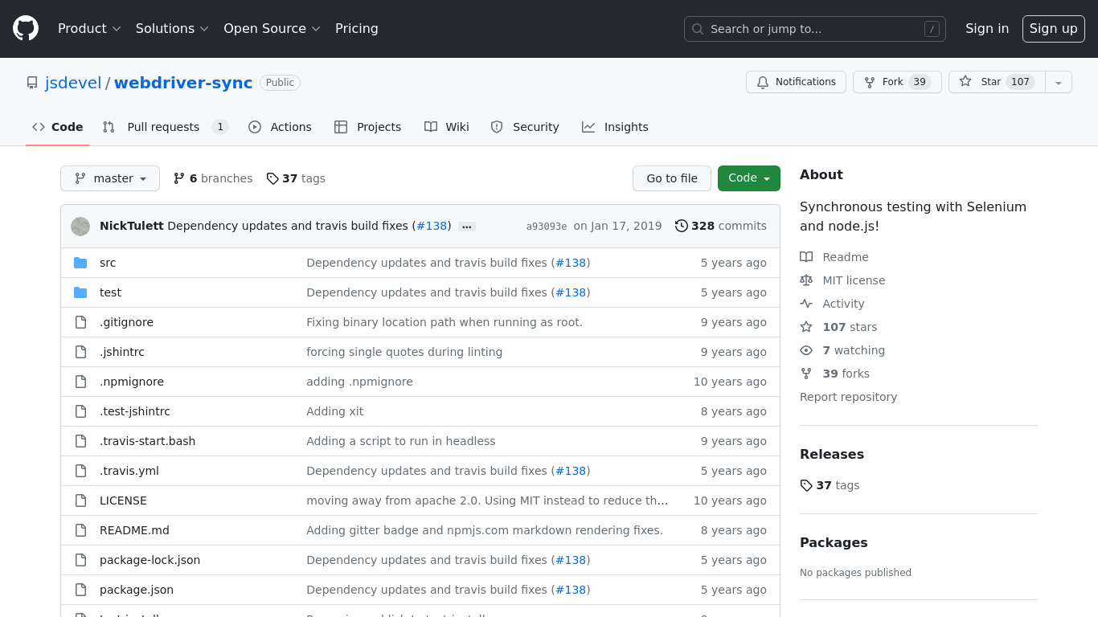
Task: Select the Wiki tab
Action: click(x=447, y=127)
